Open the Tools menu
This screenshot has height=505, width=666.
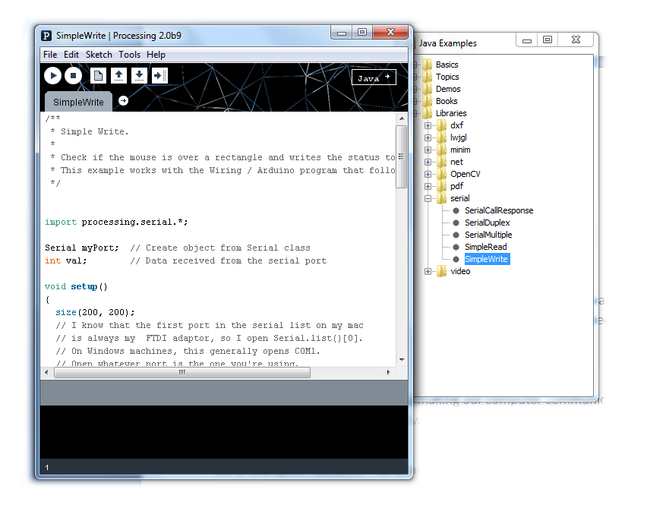[x=130, y=55]
